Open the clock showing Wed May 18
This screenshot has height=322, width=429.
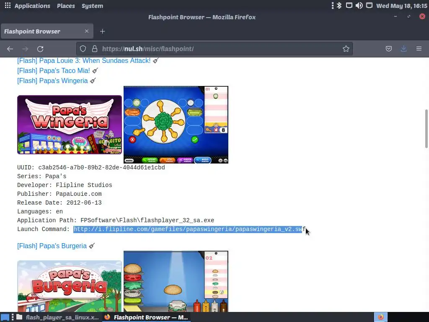[402, 6]
